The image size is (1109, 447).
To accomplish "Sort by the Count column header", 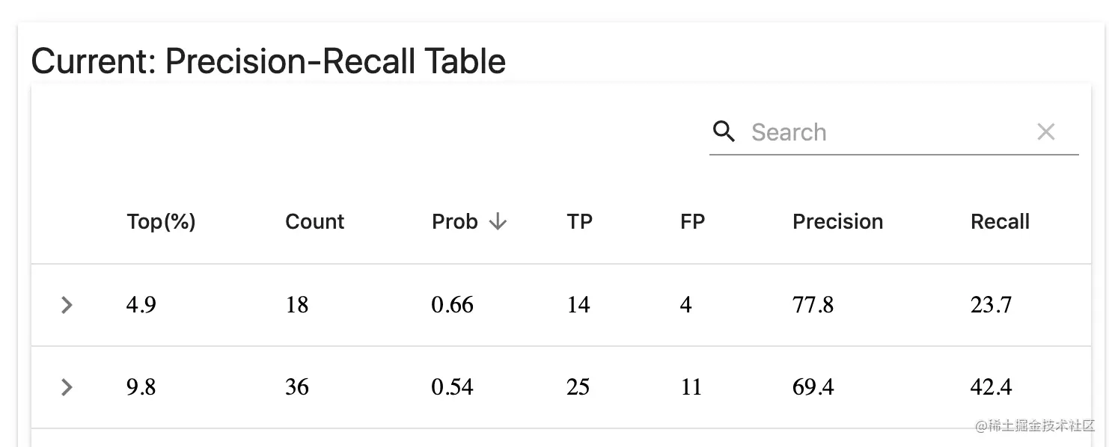I will (314, 222).
